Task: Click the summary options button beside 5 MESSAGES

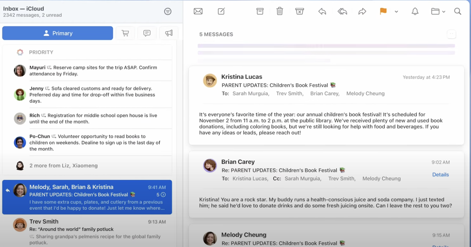Action: (x=451, y=34)
